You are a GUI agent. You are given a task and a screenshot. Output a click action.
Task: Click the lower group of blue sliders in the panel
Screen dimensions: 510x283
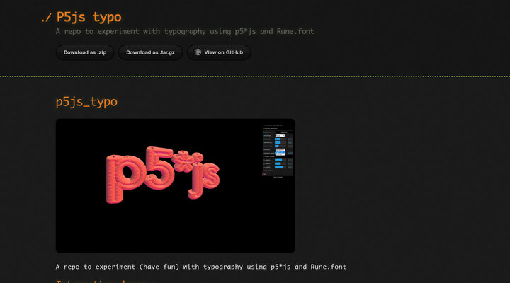[278, 164]
